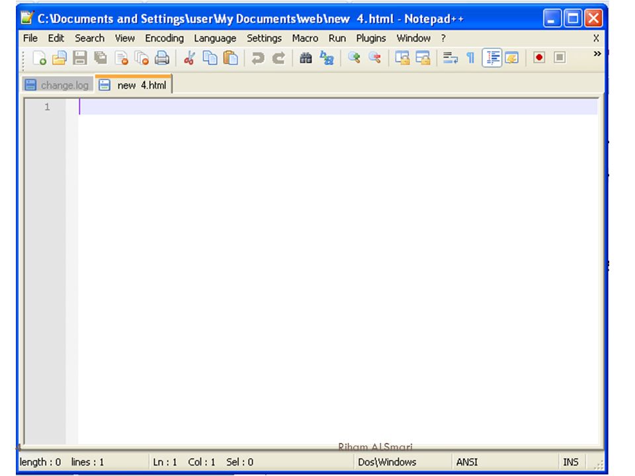Switch to the change.log tab
635x476 pixels.
58,85
